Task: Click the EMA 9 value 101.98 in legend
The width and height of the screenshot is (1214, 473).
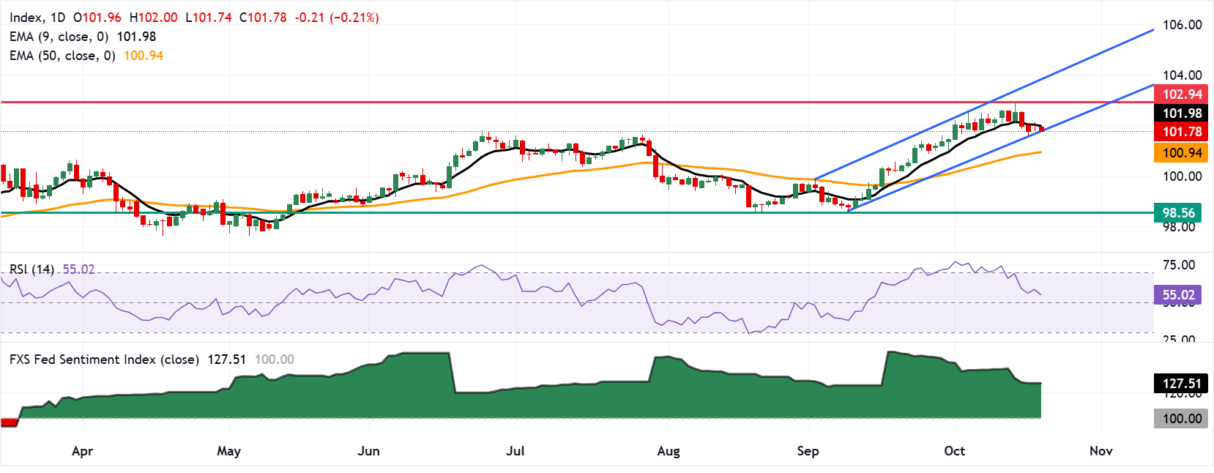Action: [136, 37]
